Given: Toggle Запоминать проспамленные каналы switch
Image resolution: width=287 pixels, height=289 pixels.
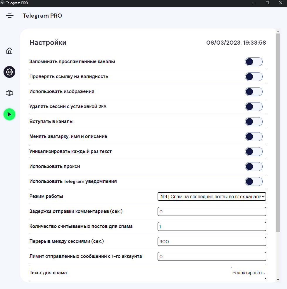Looking at the screenshot, I should click(x=254, y=62).
